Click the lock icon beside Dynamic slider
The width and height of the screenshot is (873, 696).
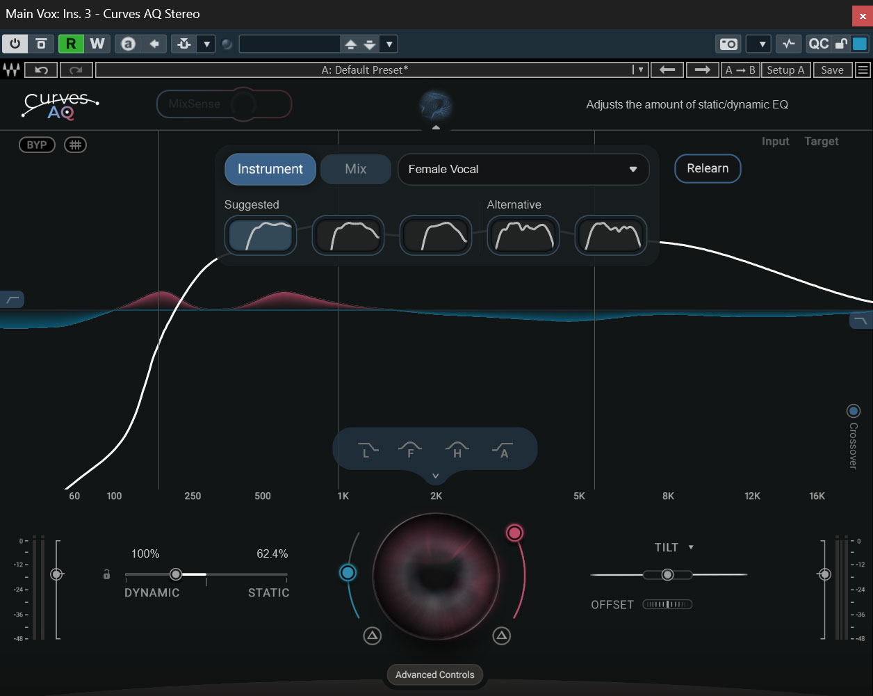(106, 574)
